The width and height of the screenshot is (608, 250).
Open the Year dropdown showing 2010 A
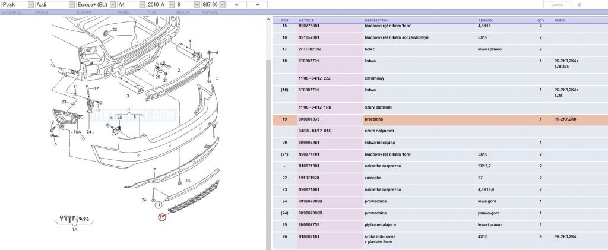tap(160, 5)
